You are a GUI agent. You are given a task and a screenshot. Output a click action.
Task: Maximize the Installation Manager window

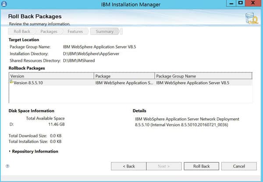[241, 3]
